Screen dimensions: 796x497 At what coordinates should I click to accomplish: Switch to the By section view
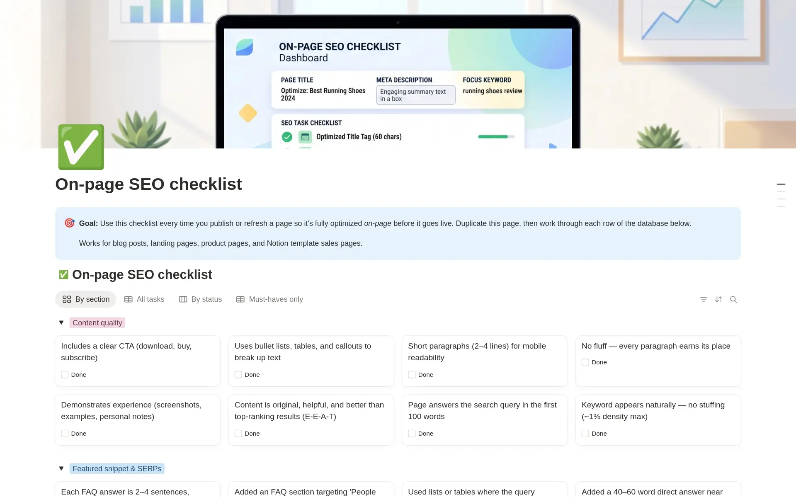86,299
